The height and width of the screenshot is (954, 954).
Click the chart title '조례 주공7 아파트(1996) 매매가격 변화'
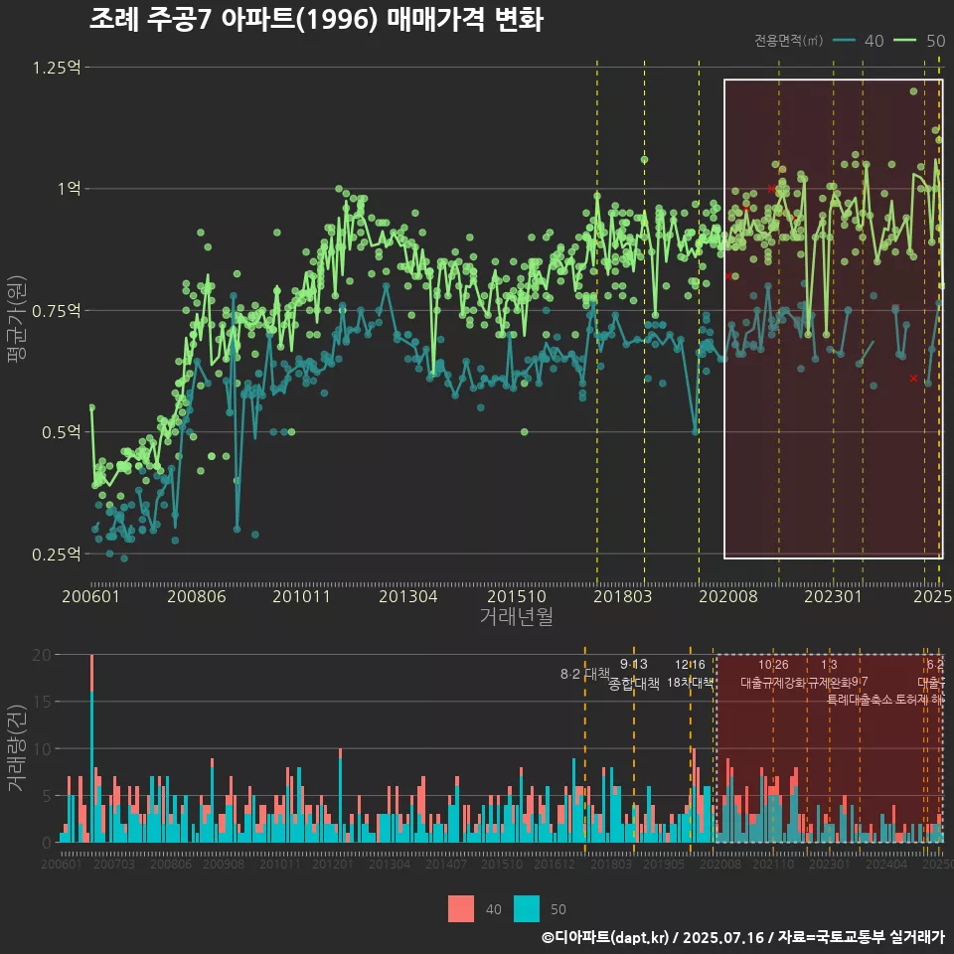pyautogui.click(x=316, y=20)
